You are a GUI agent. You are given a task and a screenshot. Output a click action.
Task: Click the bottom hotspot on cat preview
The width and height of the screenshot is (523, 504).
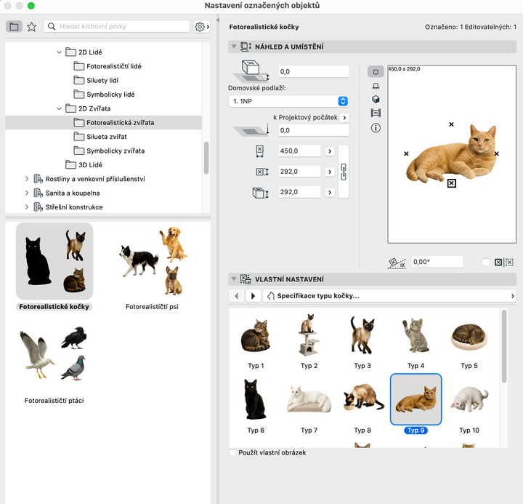451,183
